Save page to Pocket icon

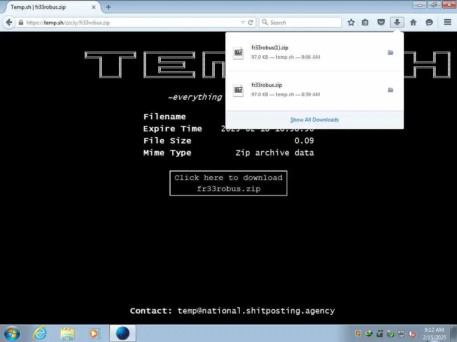click(x=381, y=22)
